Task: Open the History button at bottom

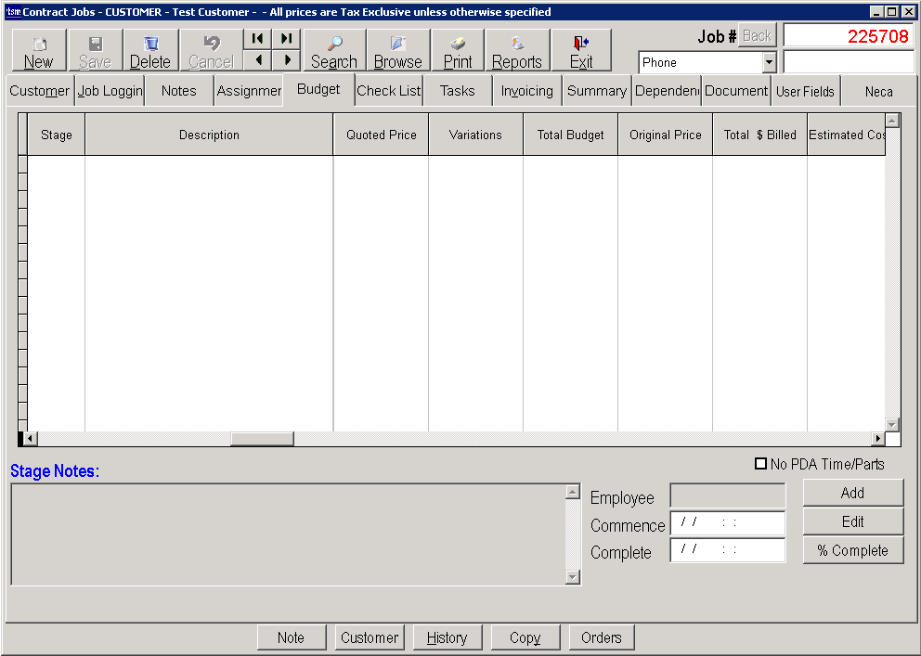Action: [x=447, y=637]
